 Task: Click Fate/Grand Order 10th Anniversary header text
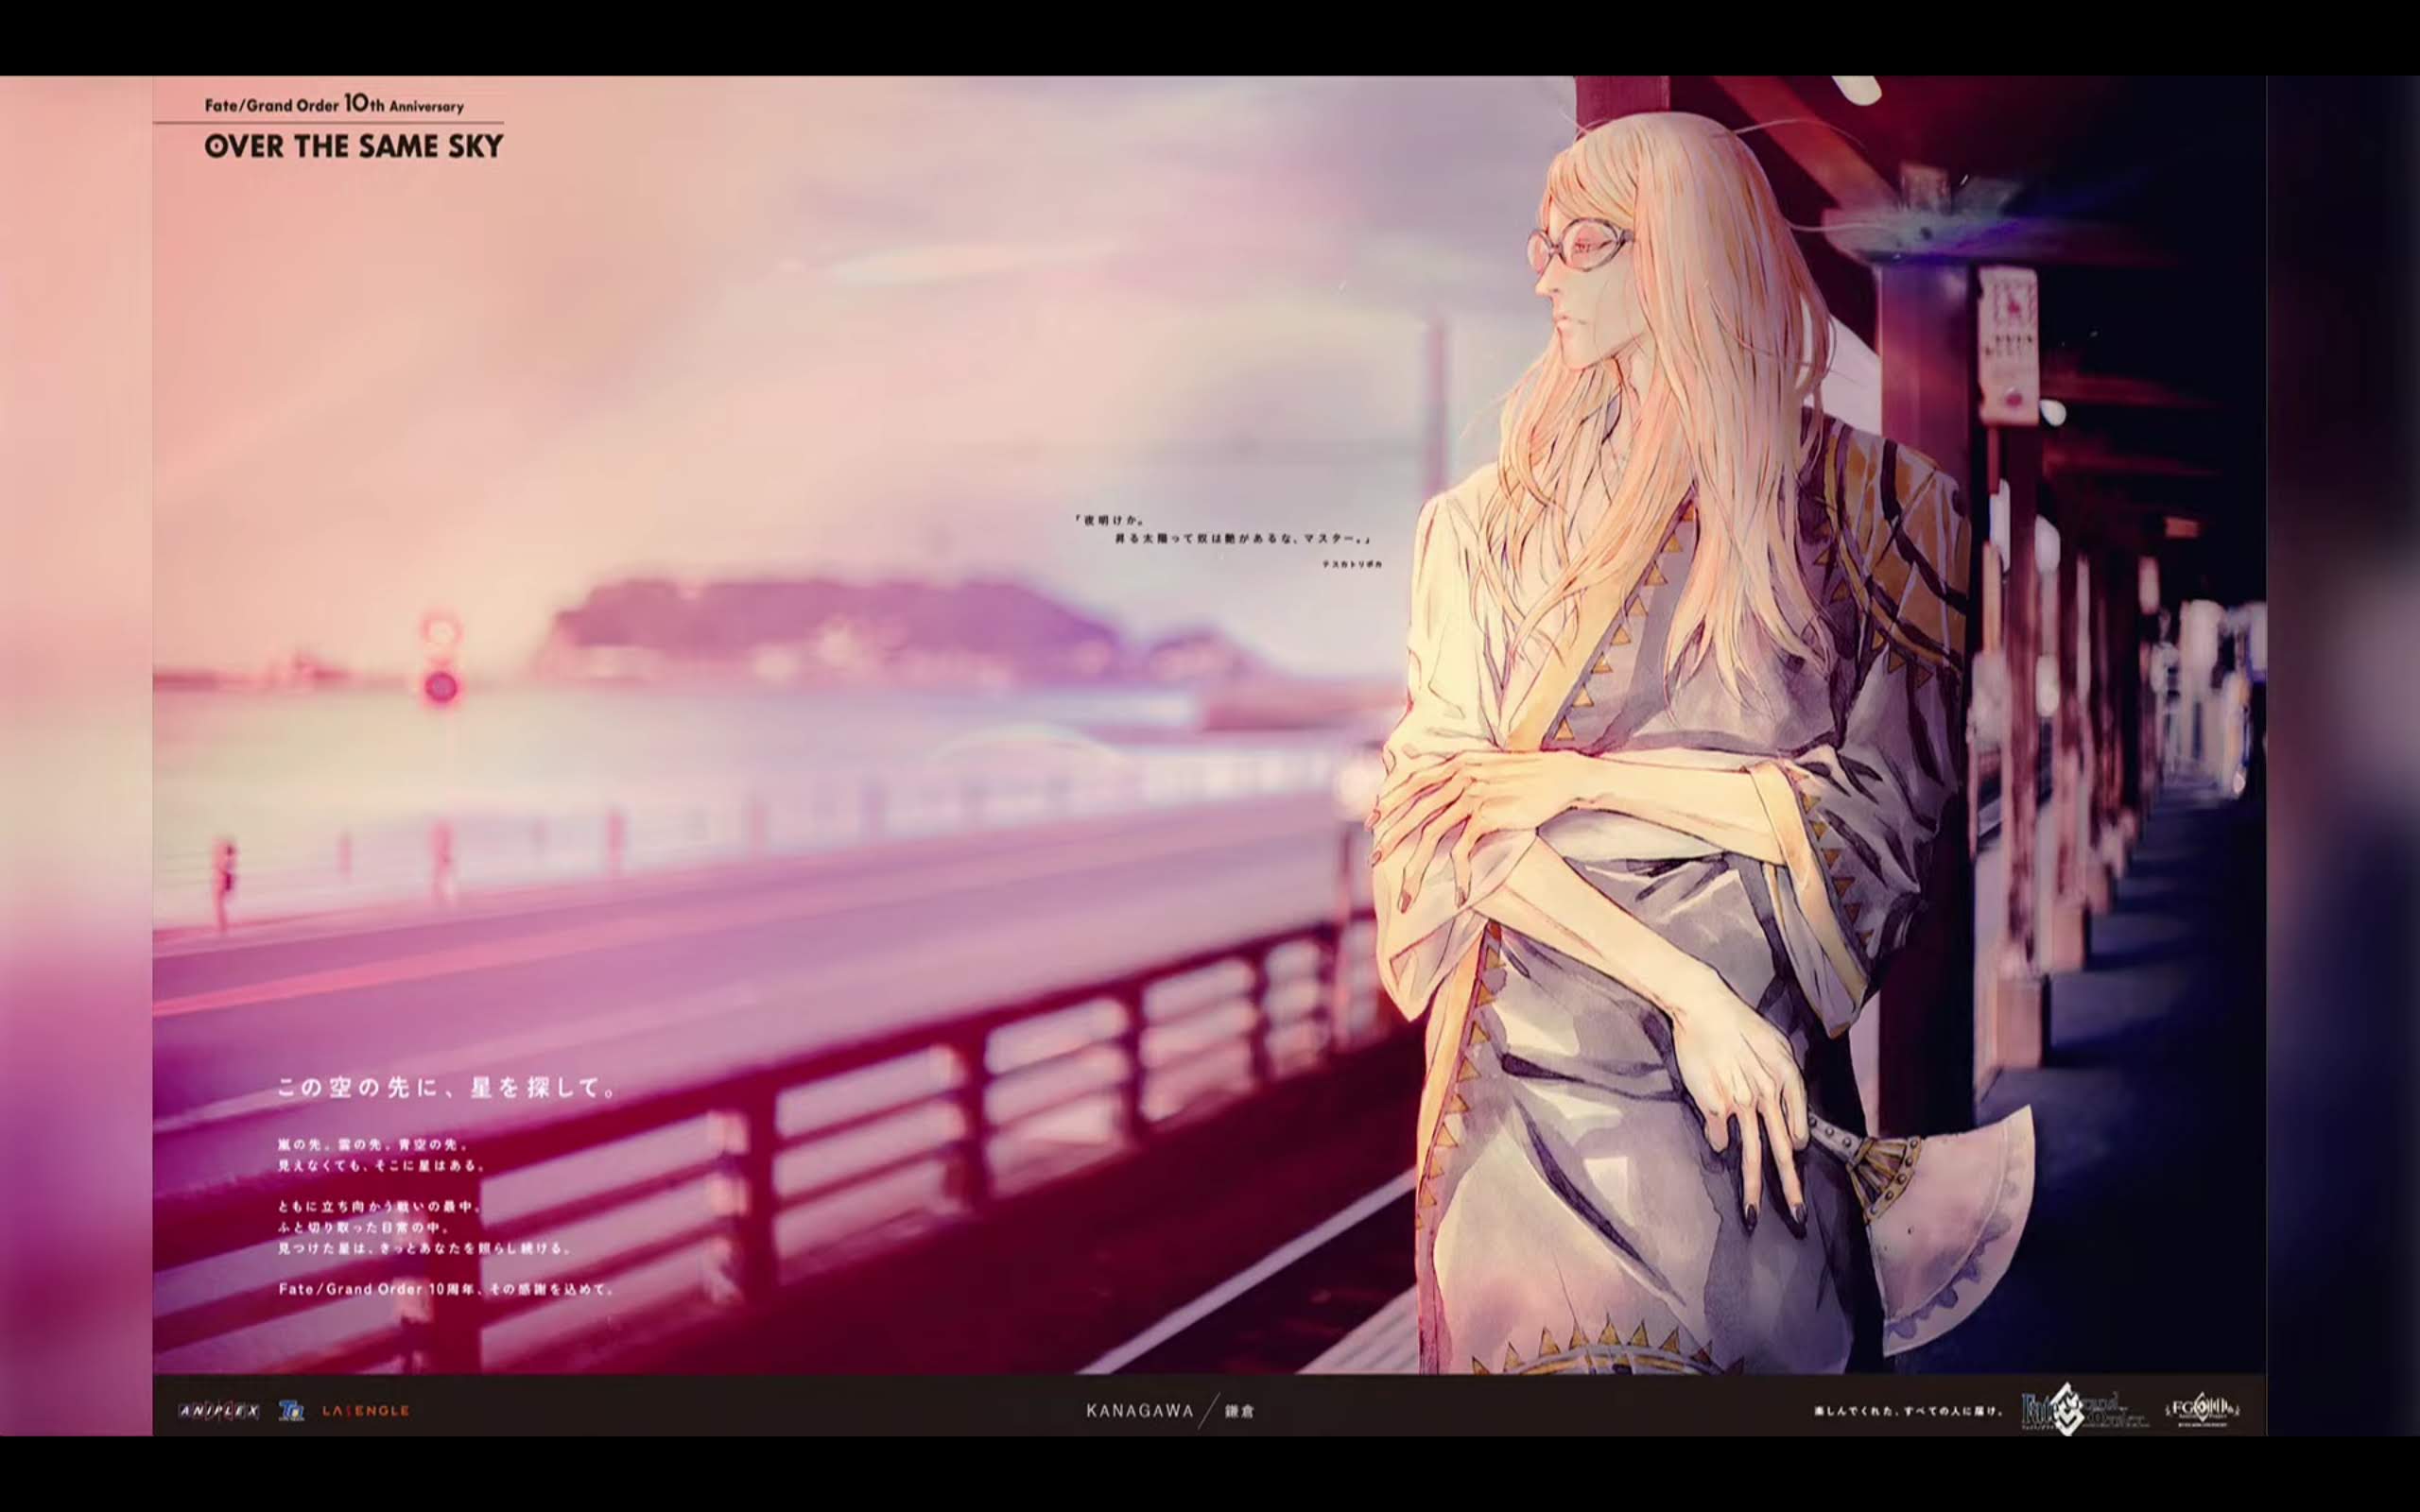click(x=334, y=105)
